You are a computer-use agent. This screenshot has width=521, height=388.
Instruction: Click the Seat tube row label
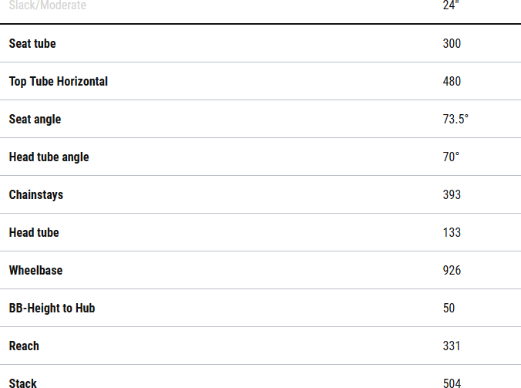coord(32,44)
